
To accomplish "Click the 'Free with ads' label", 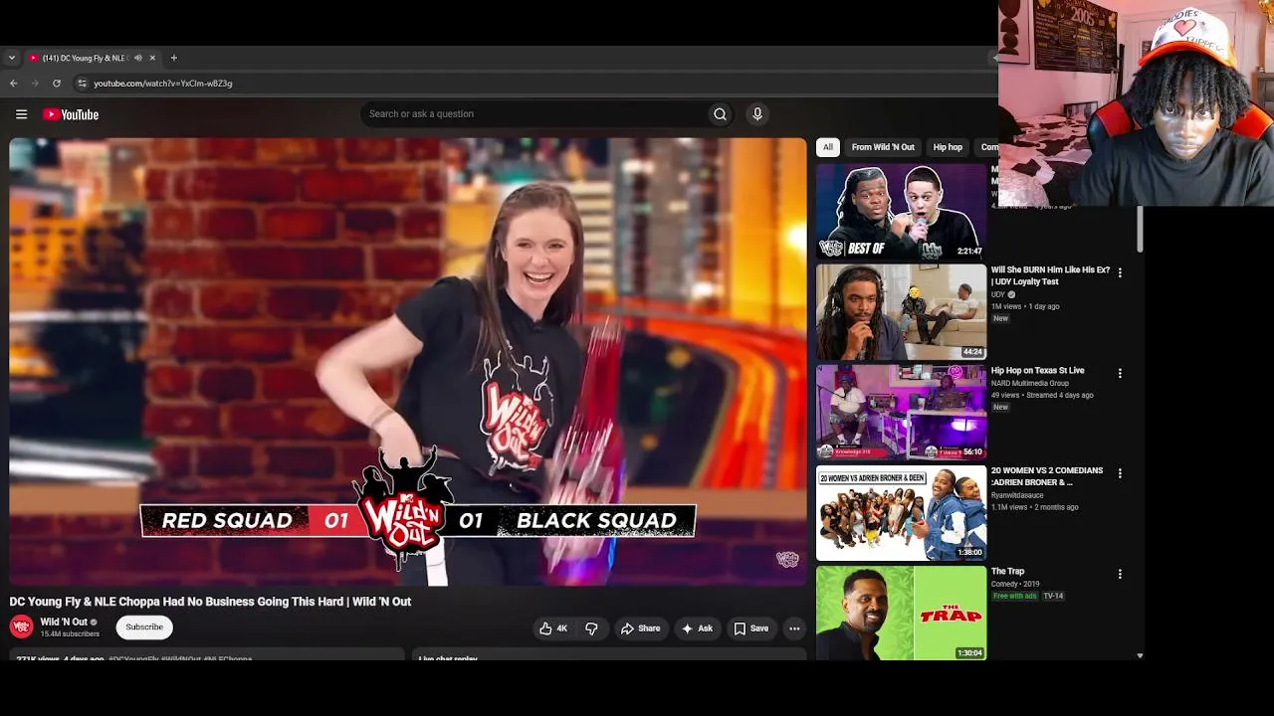I will point(1014,597).
